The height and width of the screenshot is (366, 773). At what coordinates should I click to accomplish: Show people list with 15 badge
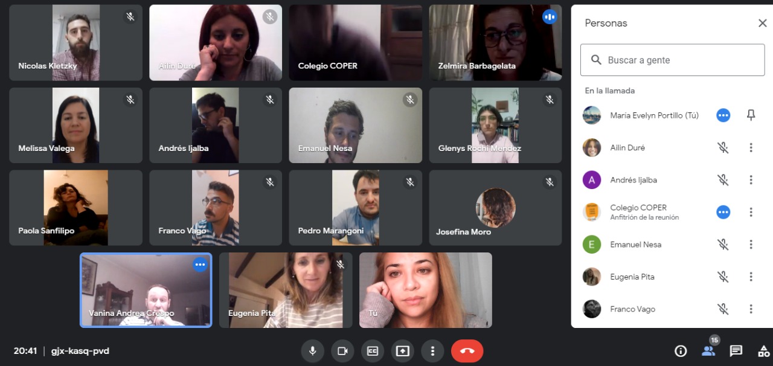708,350
